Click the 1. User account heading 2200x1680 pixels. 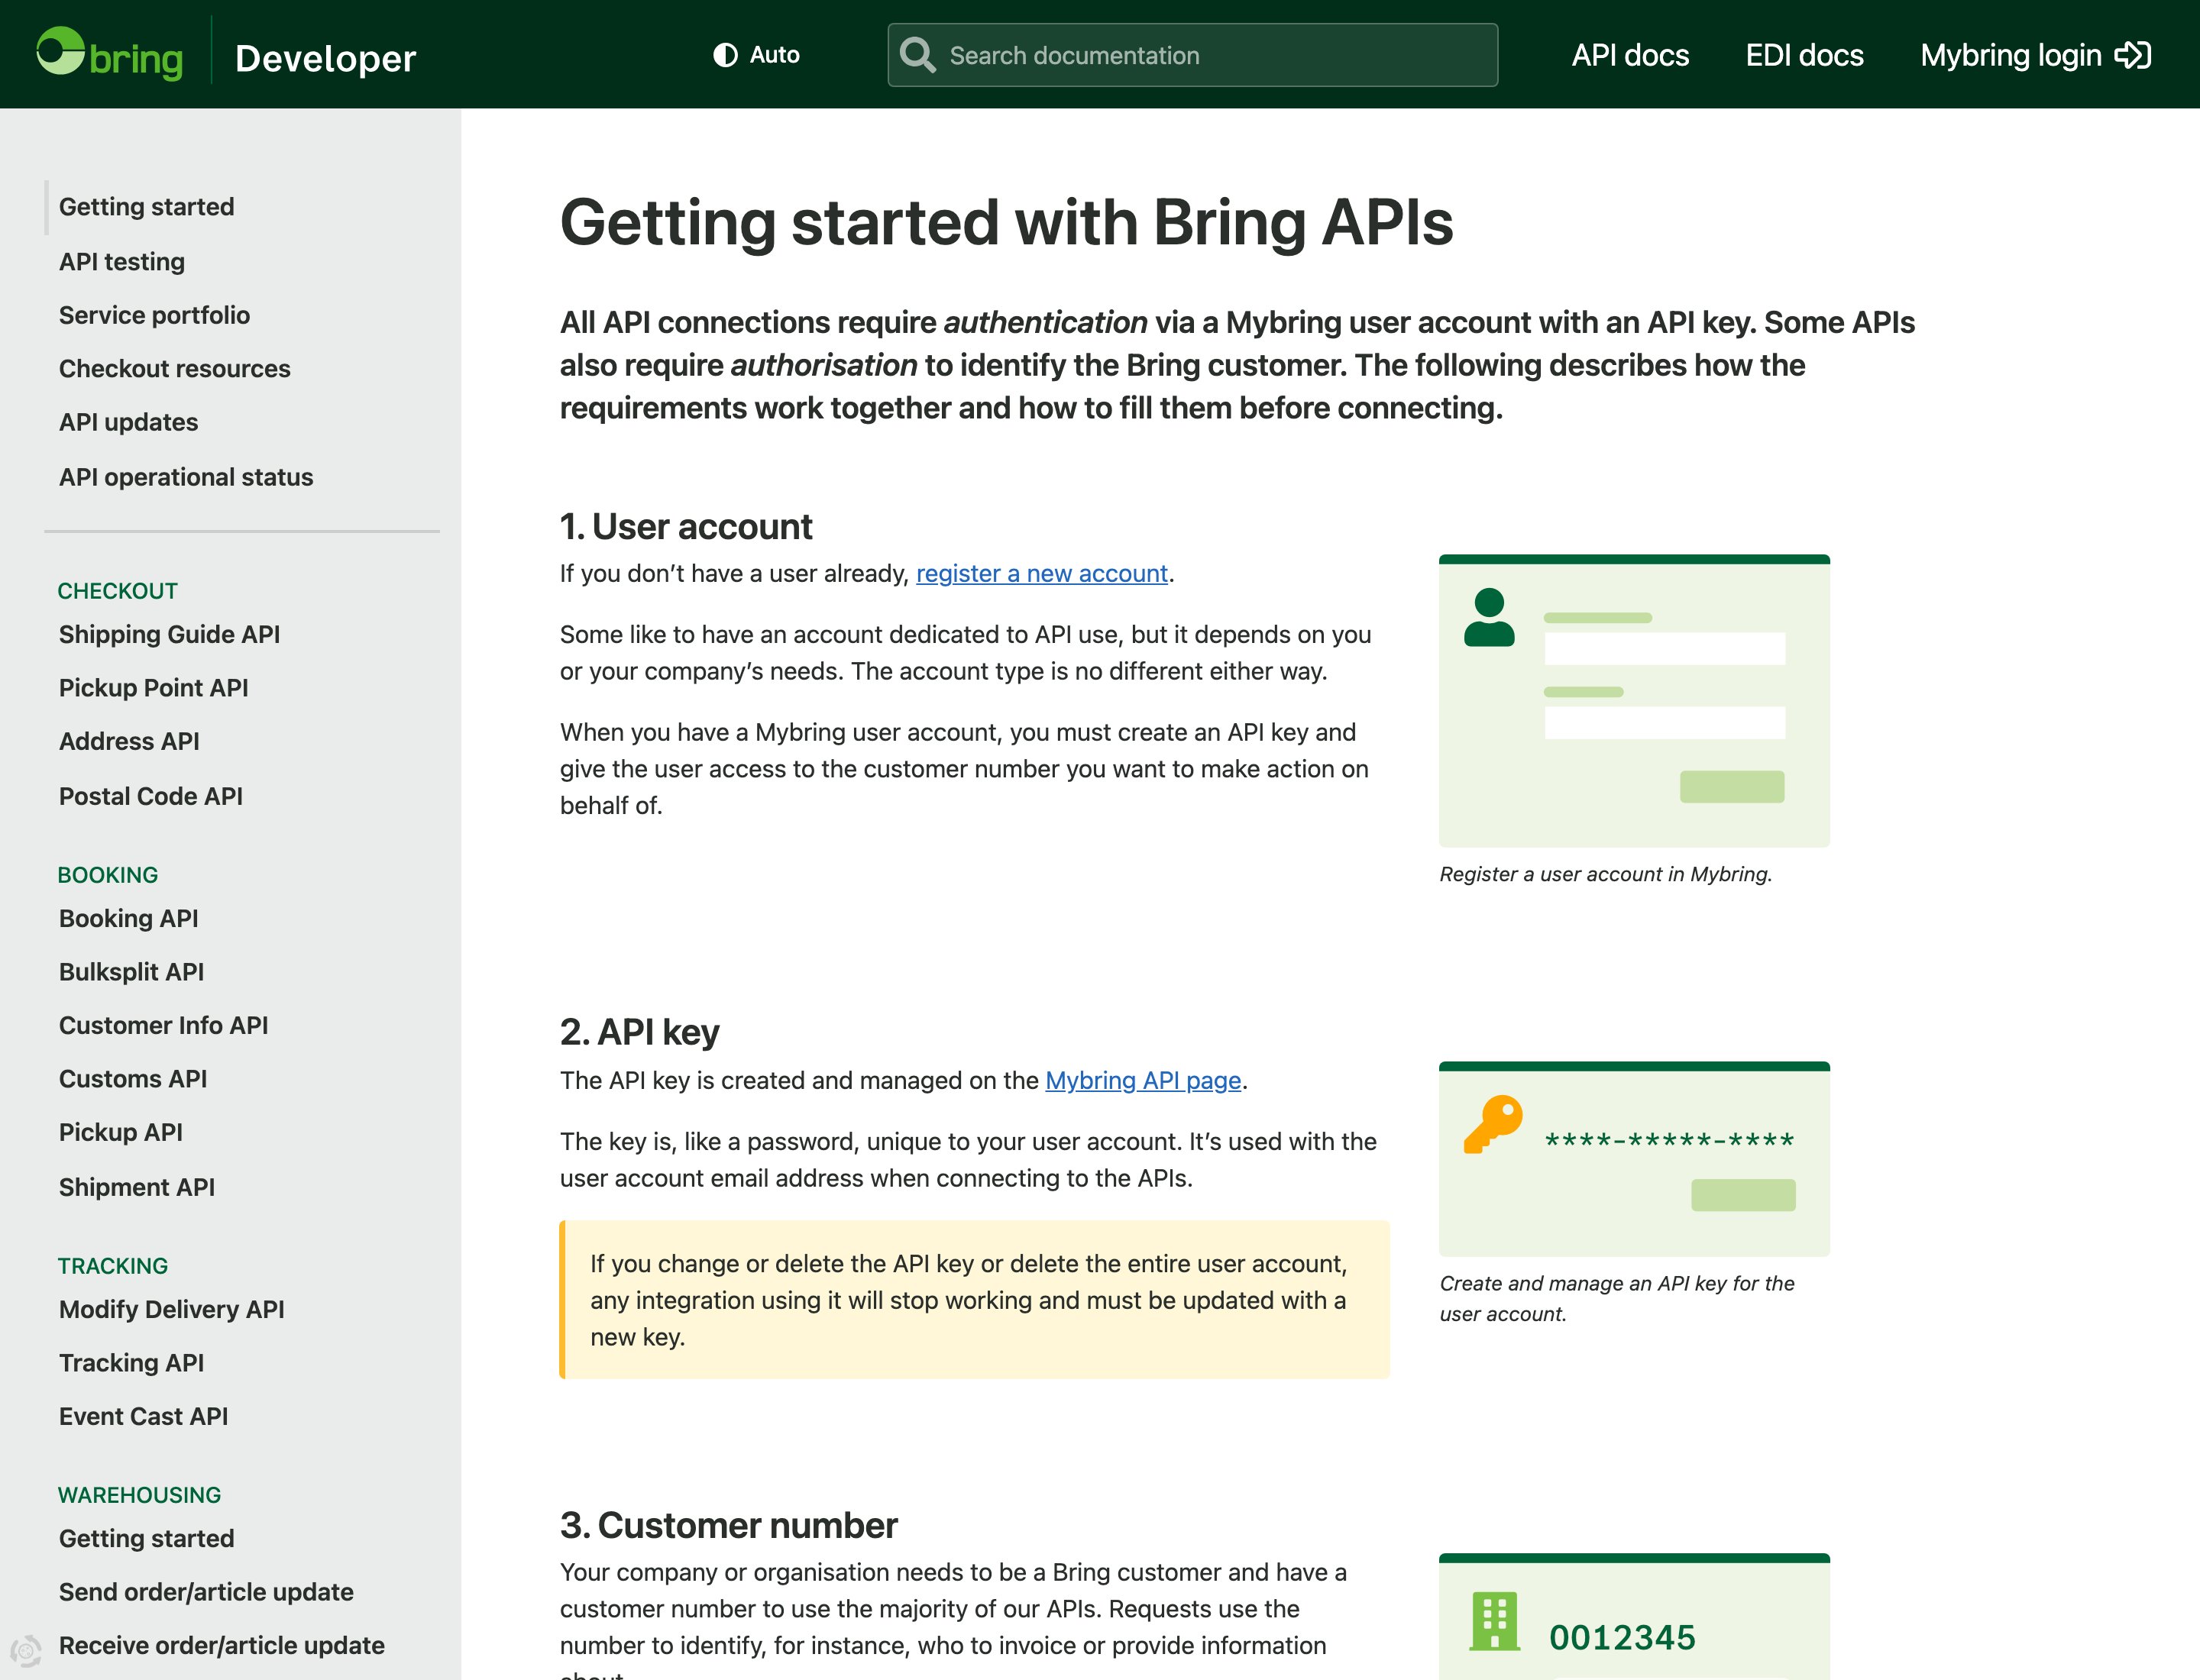[686, 526]
